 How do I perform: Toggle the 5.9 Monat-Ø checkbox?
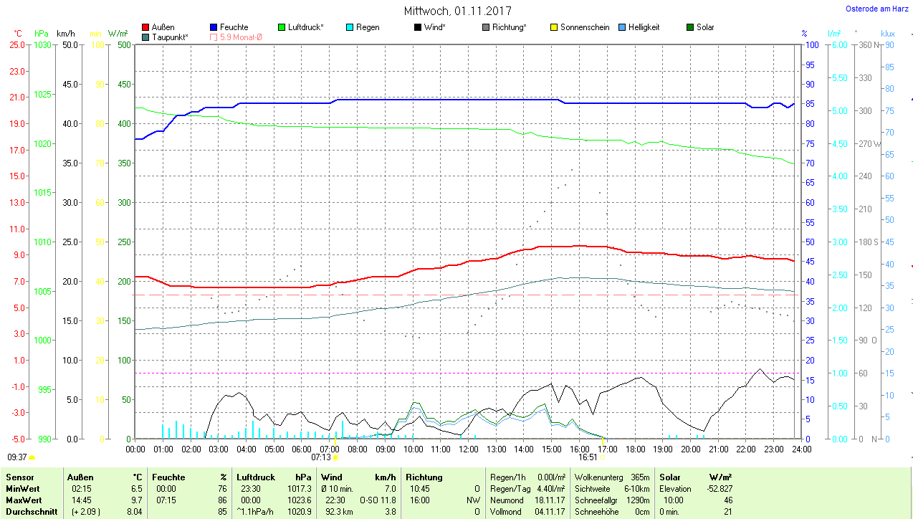[214, 37]
